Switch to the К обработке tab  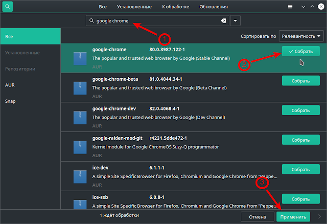click(175, 7)
